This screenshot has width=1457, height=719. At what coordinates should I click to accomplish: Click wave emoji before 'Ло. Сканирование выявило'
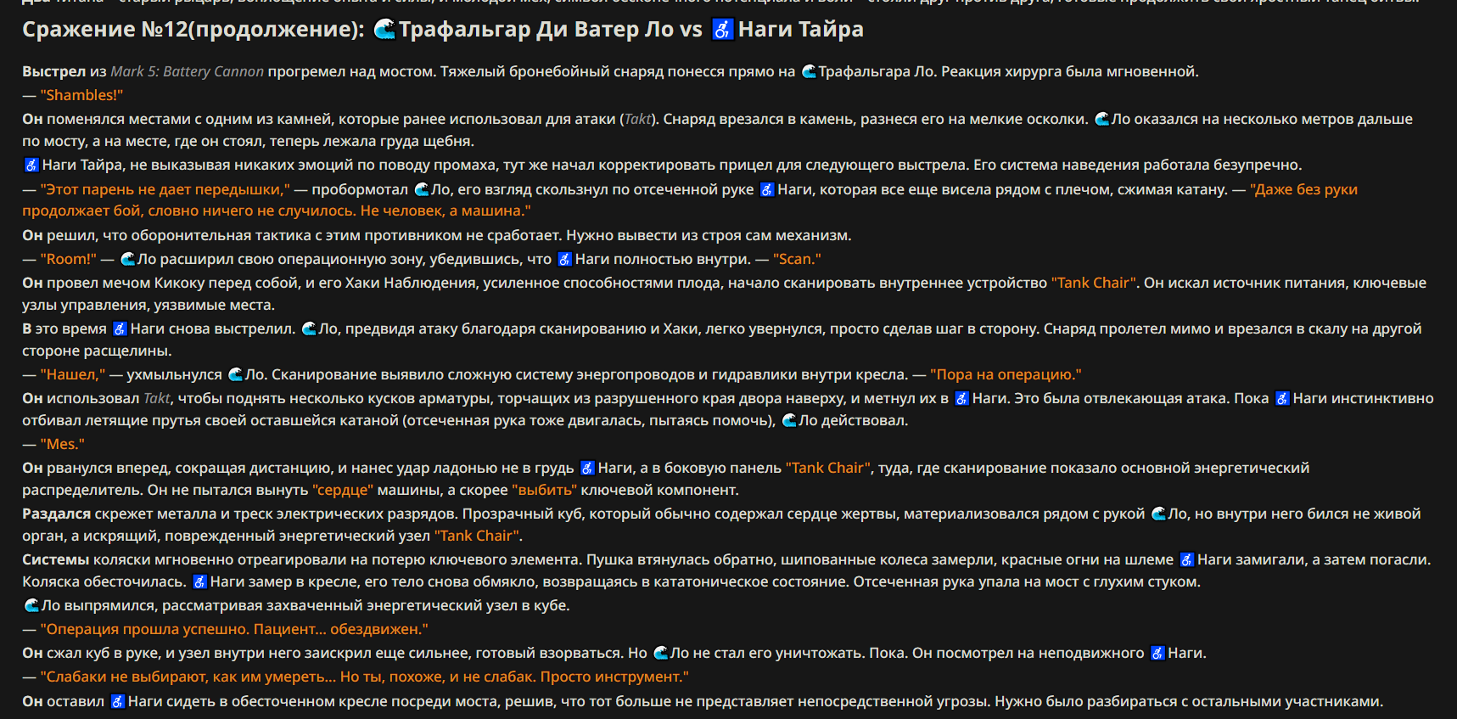click(236, 374)
